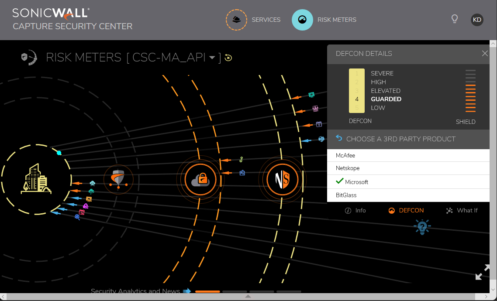Click the yellow reset icon after CSC-MA_API
Viewport: 497px width, 301px height.
click(x=228, y=58)
